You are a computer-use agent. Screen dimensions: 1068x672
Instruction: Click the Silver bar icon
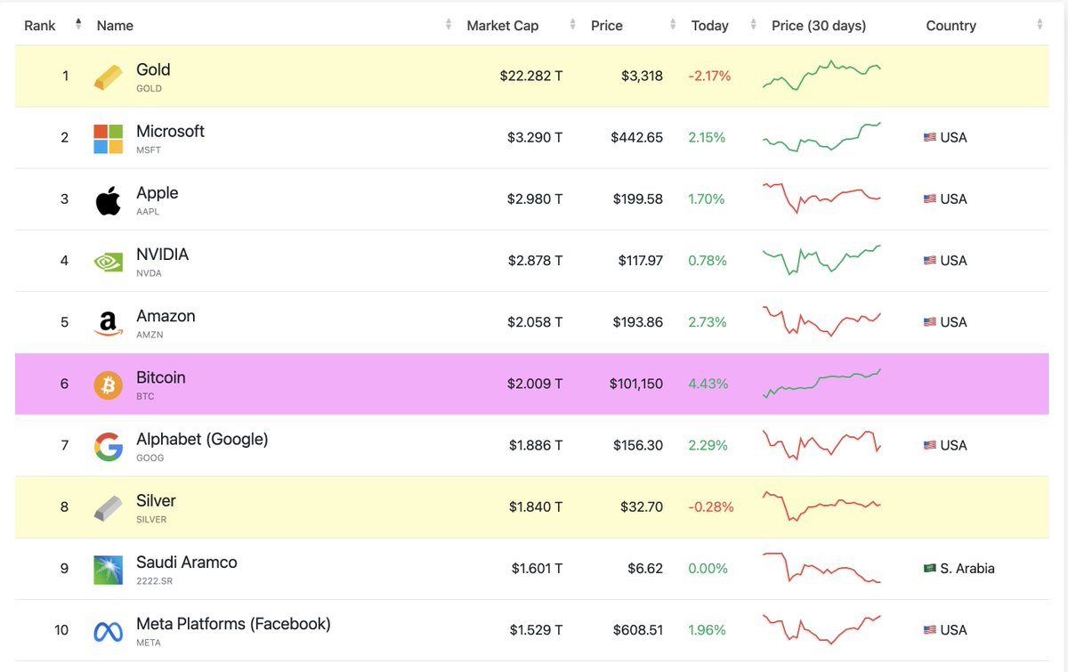click(108, 508)
